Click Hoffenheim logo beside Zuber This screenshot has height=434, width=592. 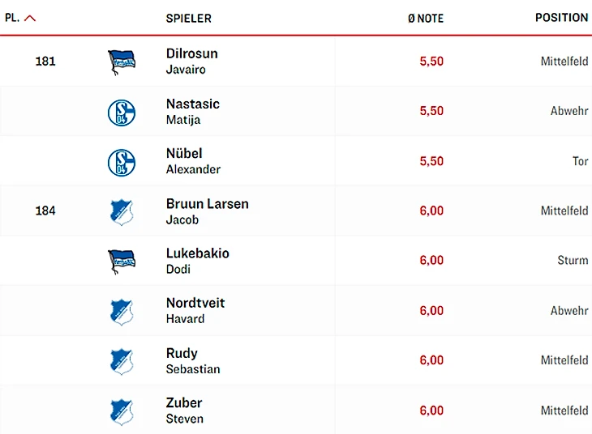122,411
